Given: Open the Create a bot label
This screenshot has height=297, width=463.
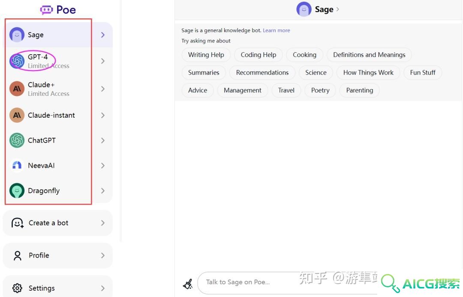Looking at the screenshot, I should click(x=48, y=223).
